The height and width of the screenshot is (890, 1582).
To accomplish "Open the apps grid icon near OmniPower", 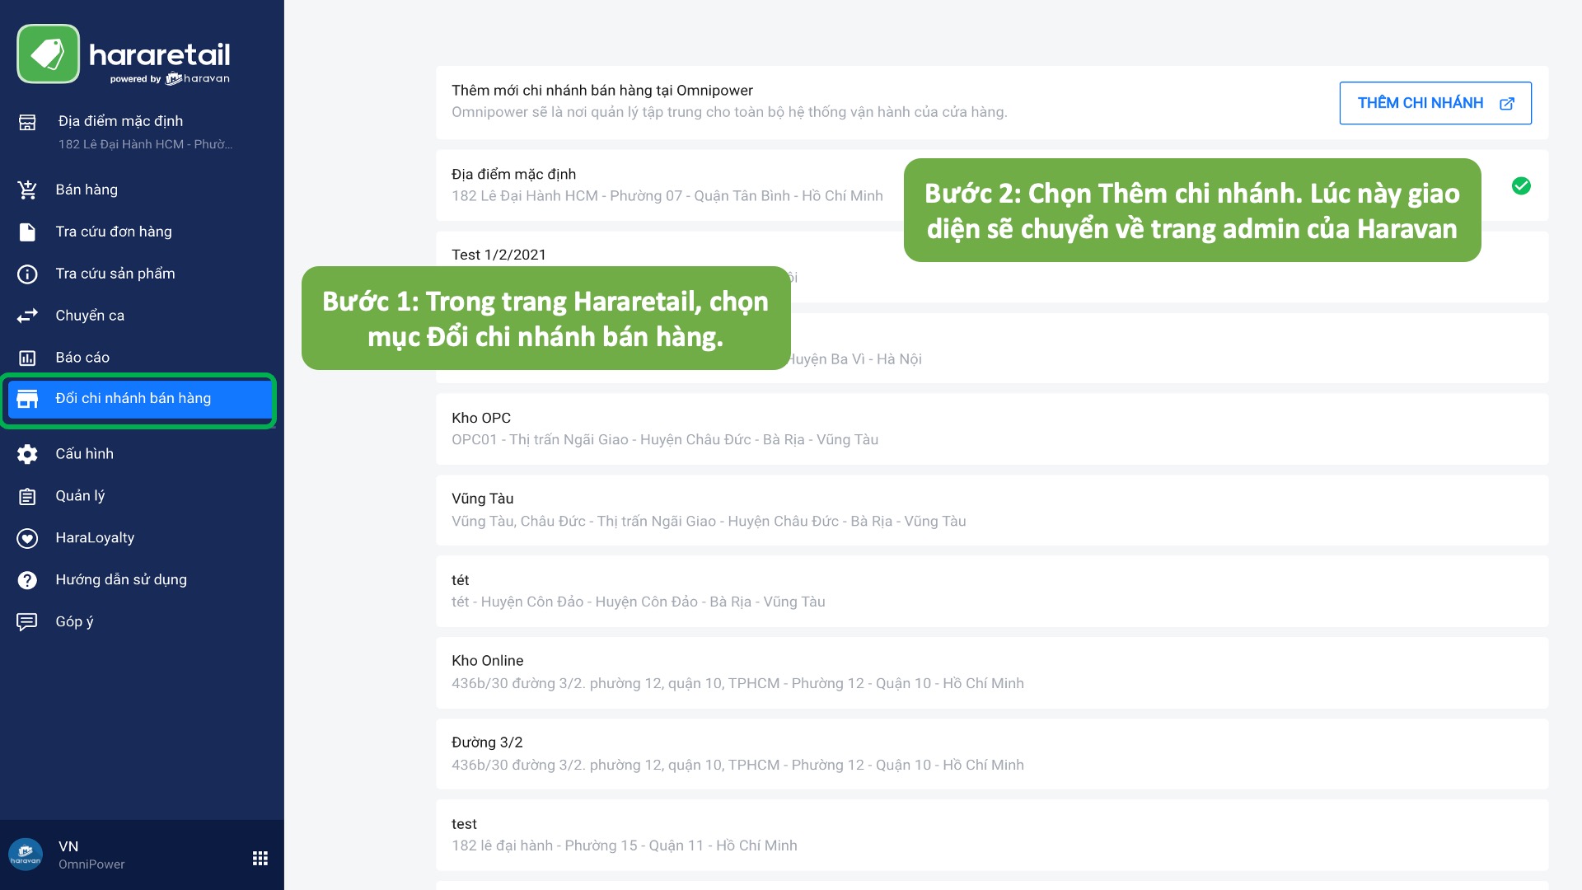I will coord(260,858).
